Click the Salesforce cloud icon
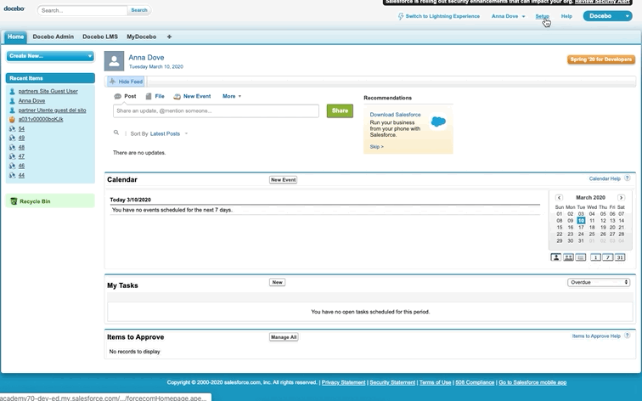This screenshot has width=642, height=401. tap(438, 121)
